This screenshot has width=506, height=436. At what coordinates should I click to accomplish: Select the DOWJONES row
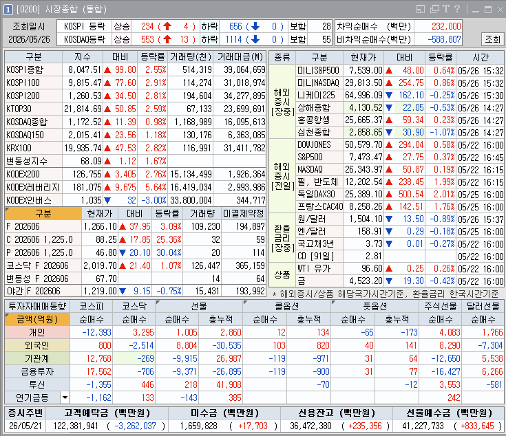click(399, 145)
